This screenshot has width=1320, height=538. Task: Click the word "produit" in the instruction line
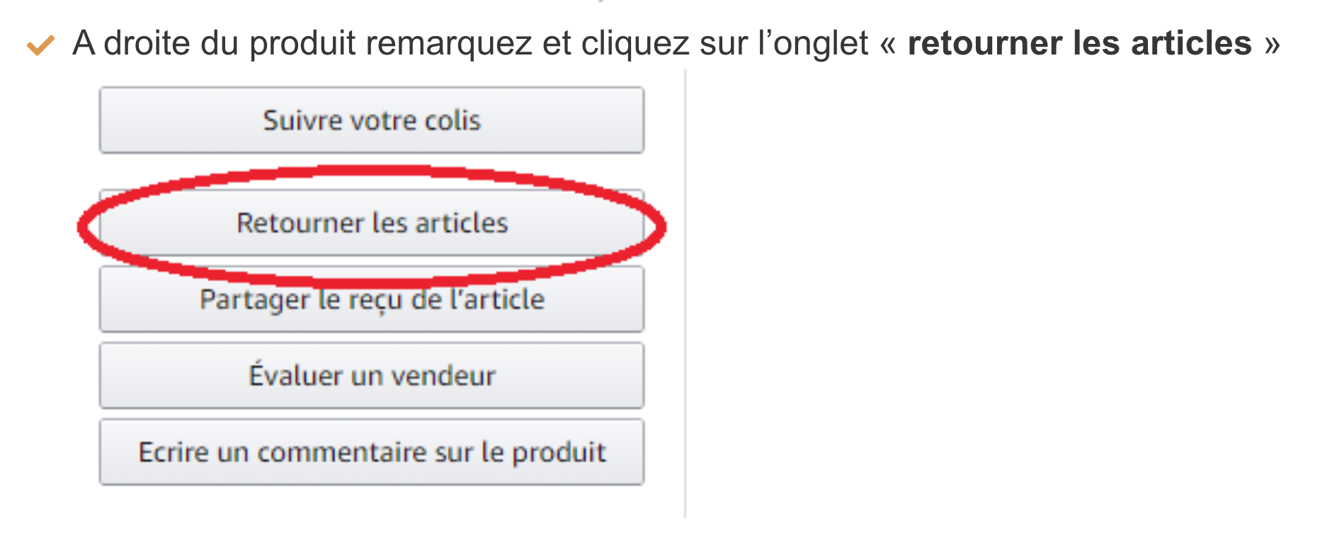(x=302, y=43)
